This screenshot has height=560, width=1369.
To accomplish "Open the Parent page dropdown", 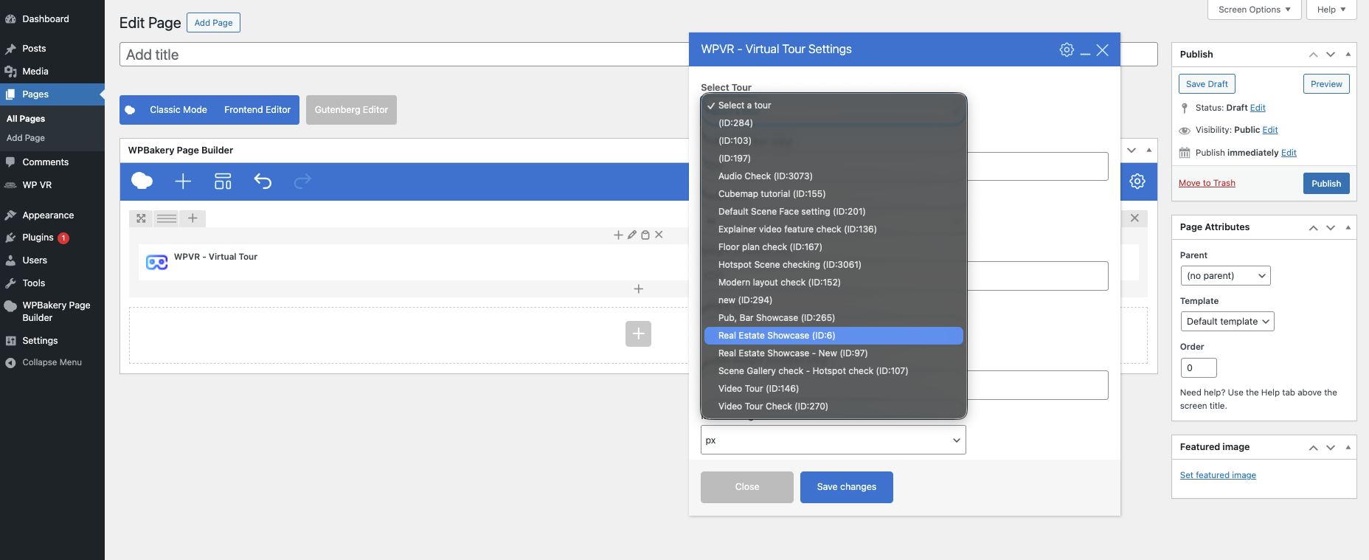I will [1224, 276].
